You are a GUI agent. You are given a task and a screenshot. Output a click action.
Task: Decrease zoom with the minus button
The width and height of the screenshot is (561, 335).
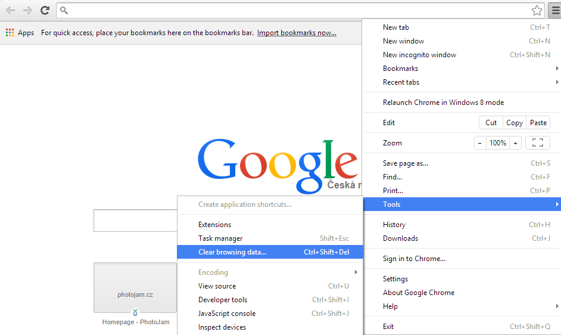click(481, 143)
